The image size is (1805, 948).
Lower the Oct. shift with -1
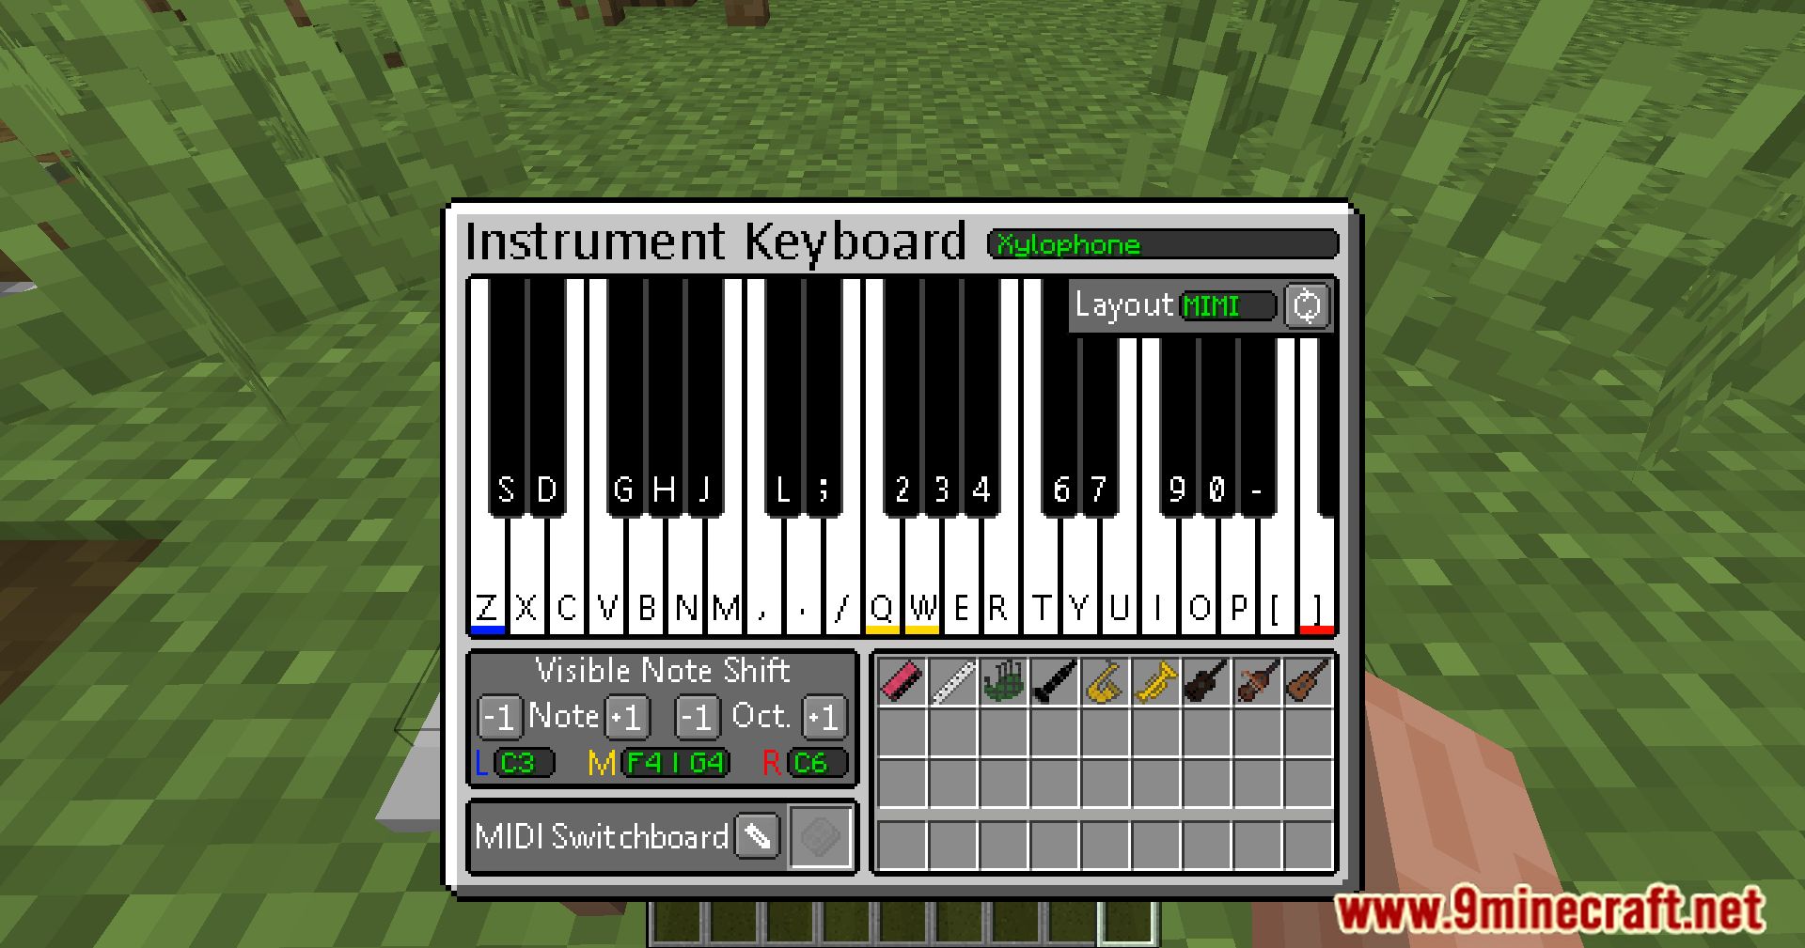tap(698, 717)
